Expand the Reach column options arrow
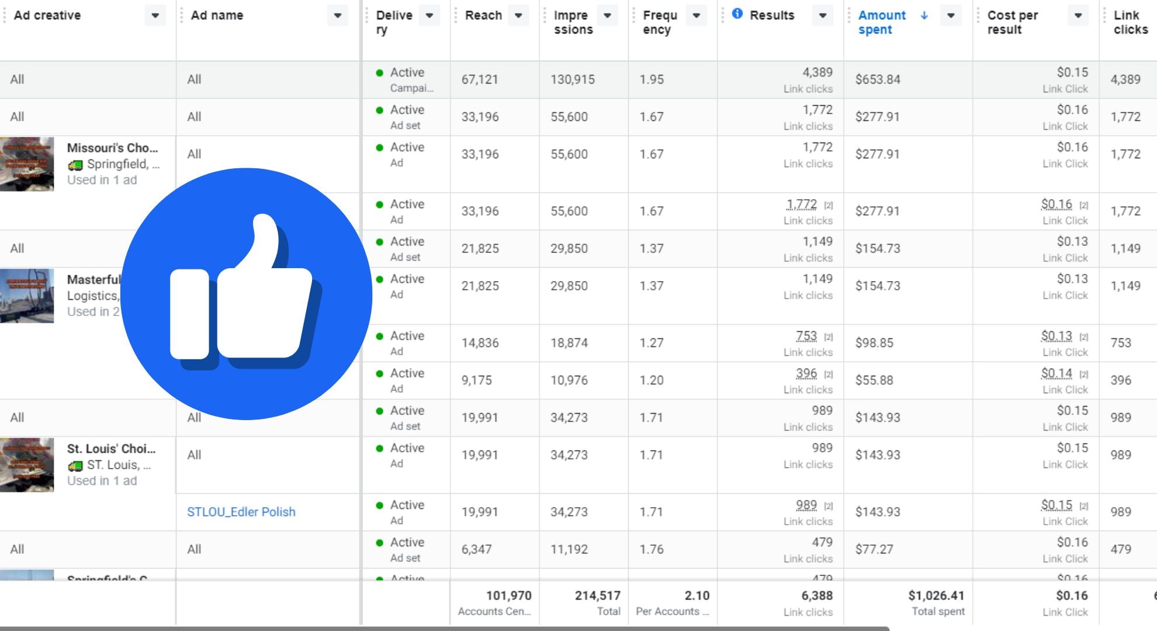Image resolution: width=1157 pixels, height=631 pixels. coord(518,16)
